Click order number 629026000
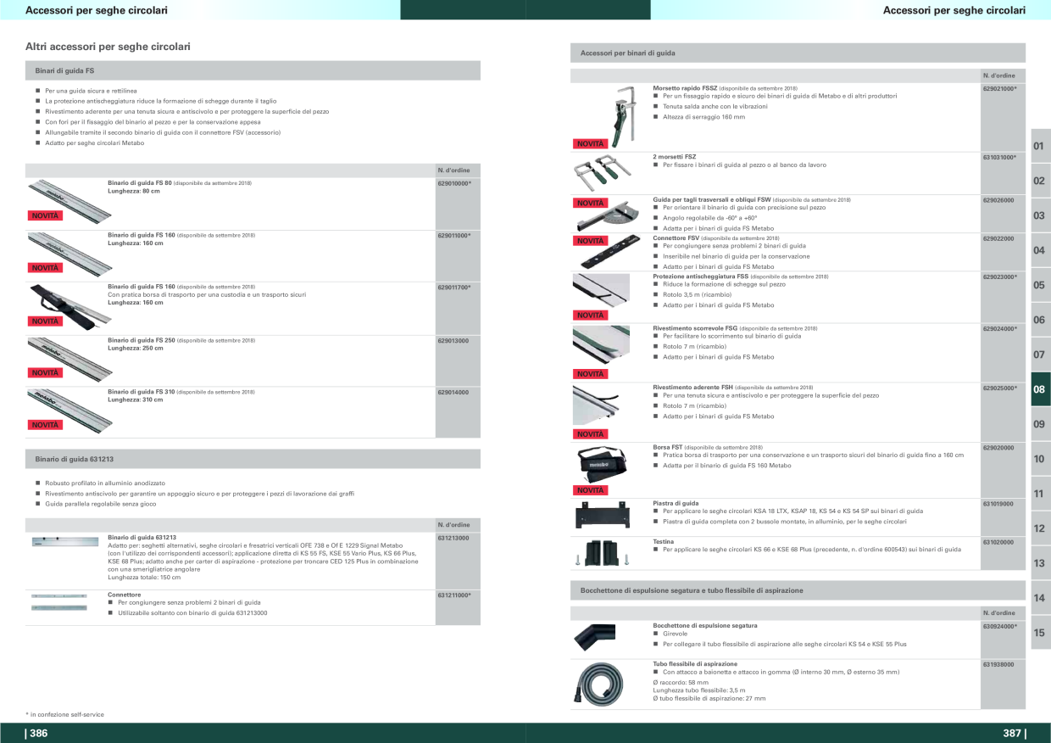Screen dimensions: 1051x743 [x=998, y=200]
